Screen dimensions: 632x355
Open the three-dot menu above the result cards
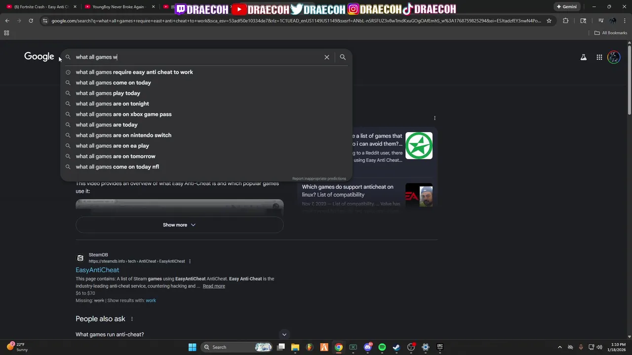tap(434, 118)
